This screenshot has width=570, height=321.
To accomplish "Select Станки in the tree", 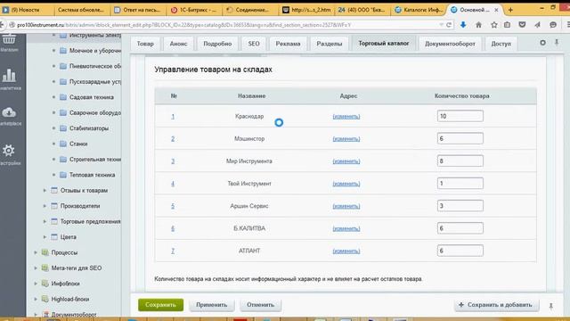I will tap(78, 144).
